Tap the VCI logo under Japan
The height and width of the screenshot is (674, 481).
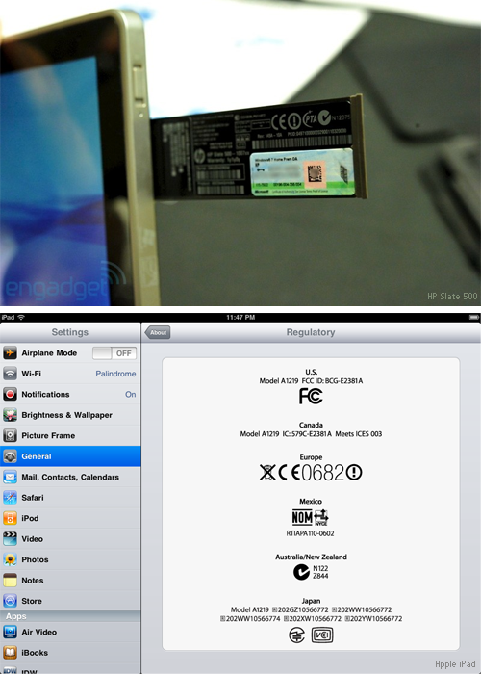click(x=322, y=635)
